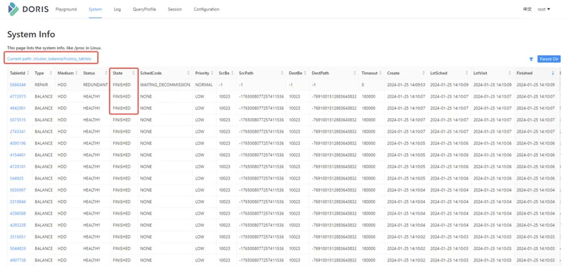Switch to the Playground tab

tap(66, 9)
